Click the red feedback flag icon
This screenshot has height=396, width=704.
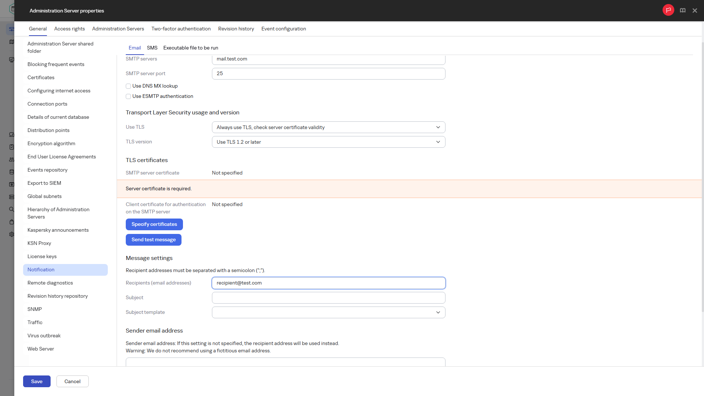point(668,10)
